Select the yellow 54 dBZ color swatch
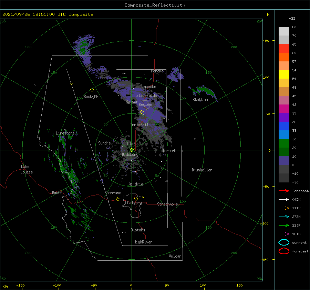 284,74
